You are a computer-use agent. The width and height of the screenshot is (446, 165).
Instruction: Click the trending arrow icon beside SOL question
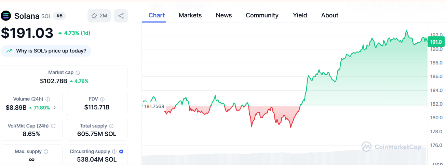pyautogui.click(x=9, y=51)
